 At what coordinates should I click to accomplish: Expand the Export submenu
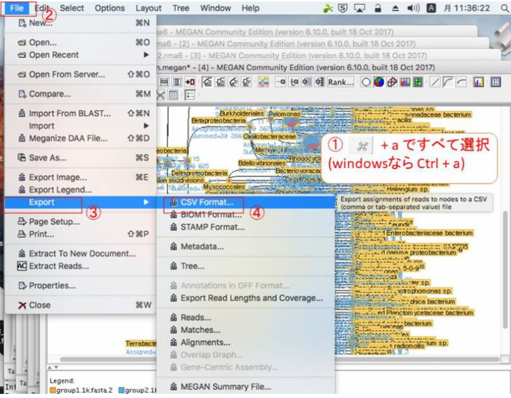[x=81, y=202]
